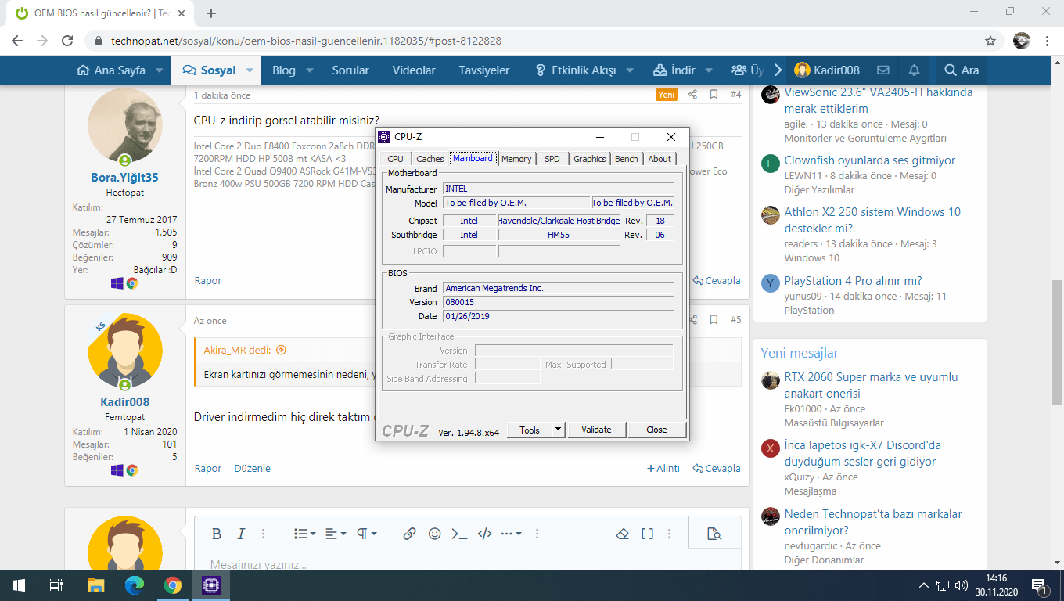The image size is (1064, 601).
Task: Click the CPU-Z Tools button
Action: tap(530, 430)
